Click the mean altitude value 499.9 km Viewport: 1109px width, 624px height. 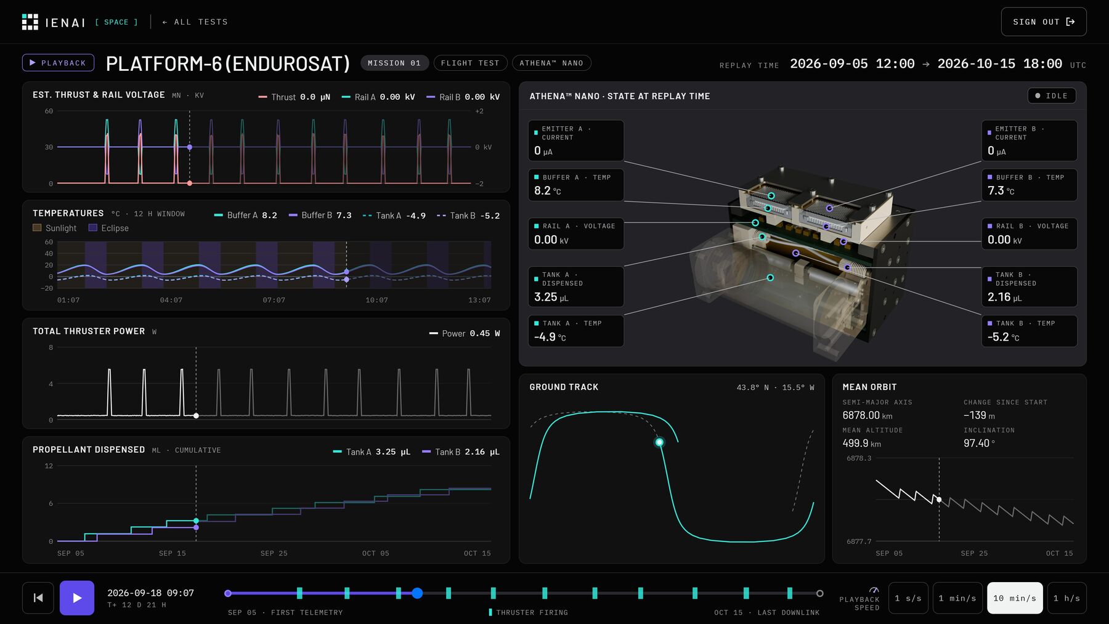[861, 443]
